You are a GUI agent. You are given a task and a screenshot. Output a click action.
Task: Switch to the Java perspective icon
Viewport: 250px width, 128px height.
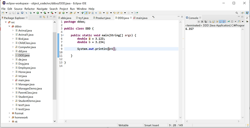click(247, 13)
